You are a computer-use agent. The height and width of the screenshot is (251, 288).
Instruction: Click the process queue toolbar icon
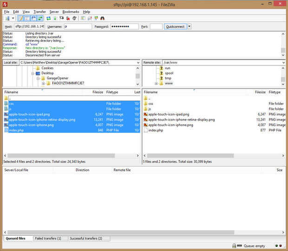click(x=55, y=18)
